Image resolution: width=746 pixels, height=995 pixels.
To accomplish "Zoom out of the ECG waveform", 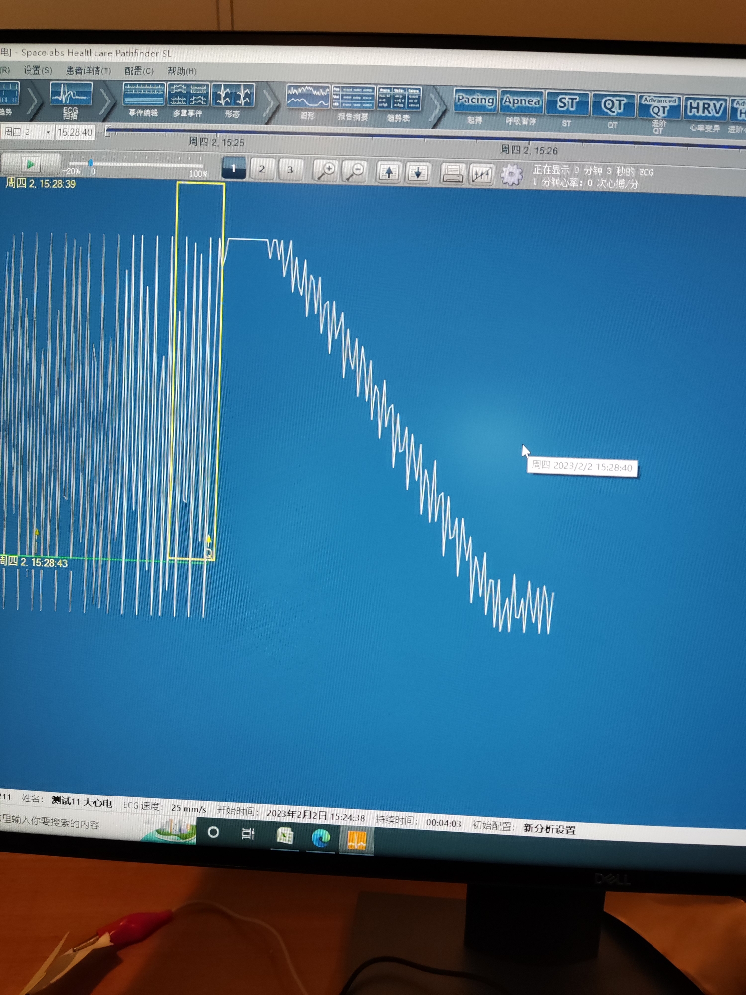I will (355, 171).
